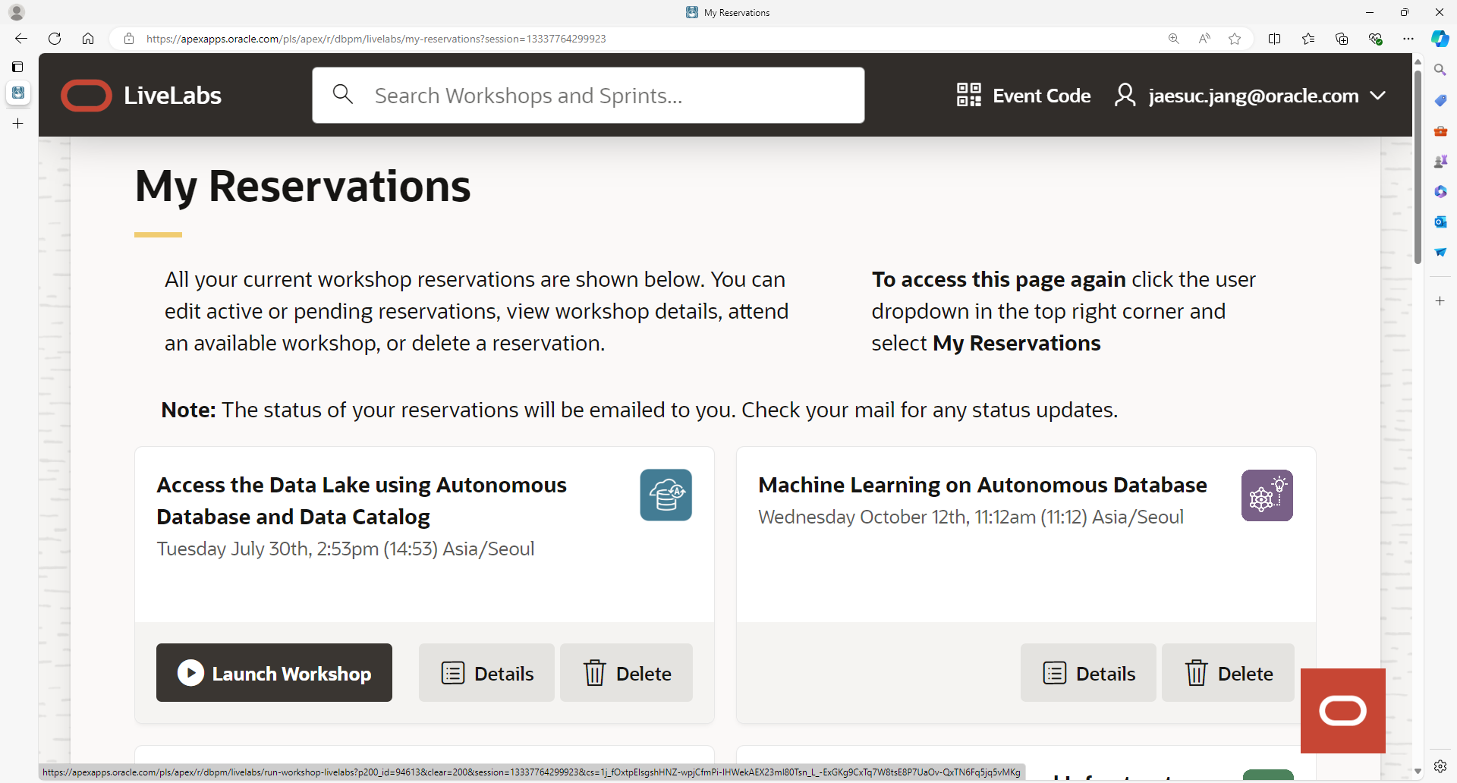Screen dimensions: 1457x783
Task: Click the Data Lake workshop thumbnail icon
Action: click(666, 495)
